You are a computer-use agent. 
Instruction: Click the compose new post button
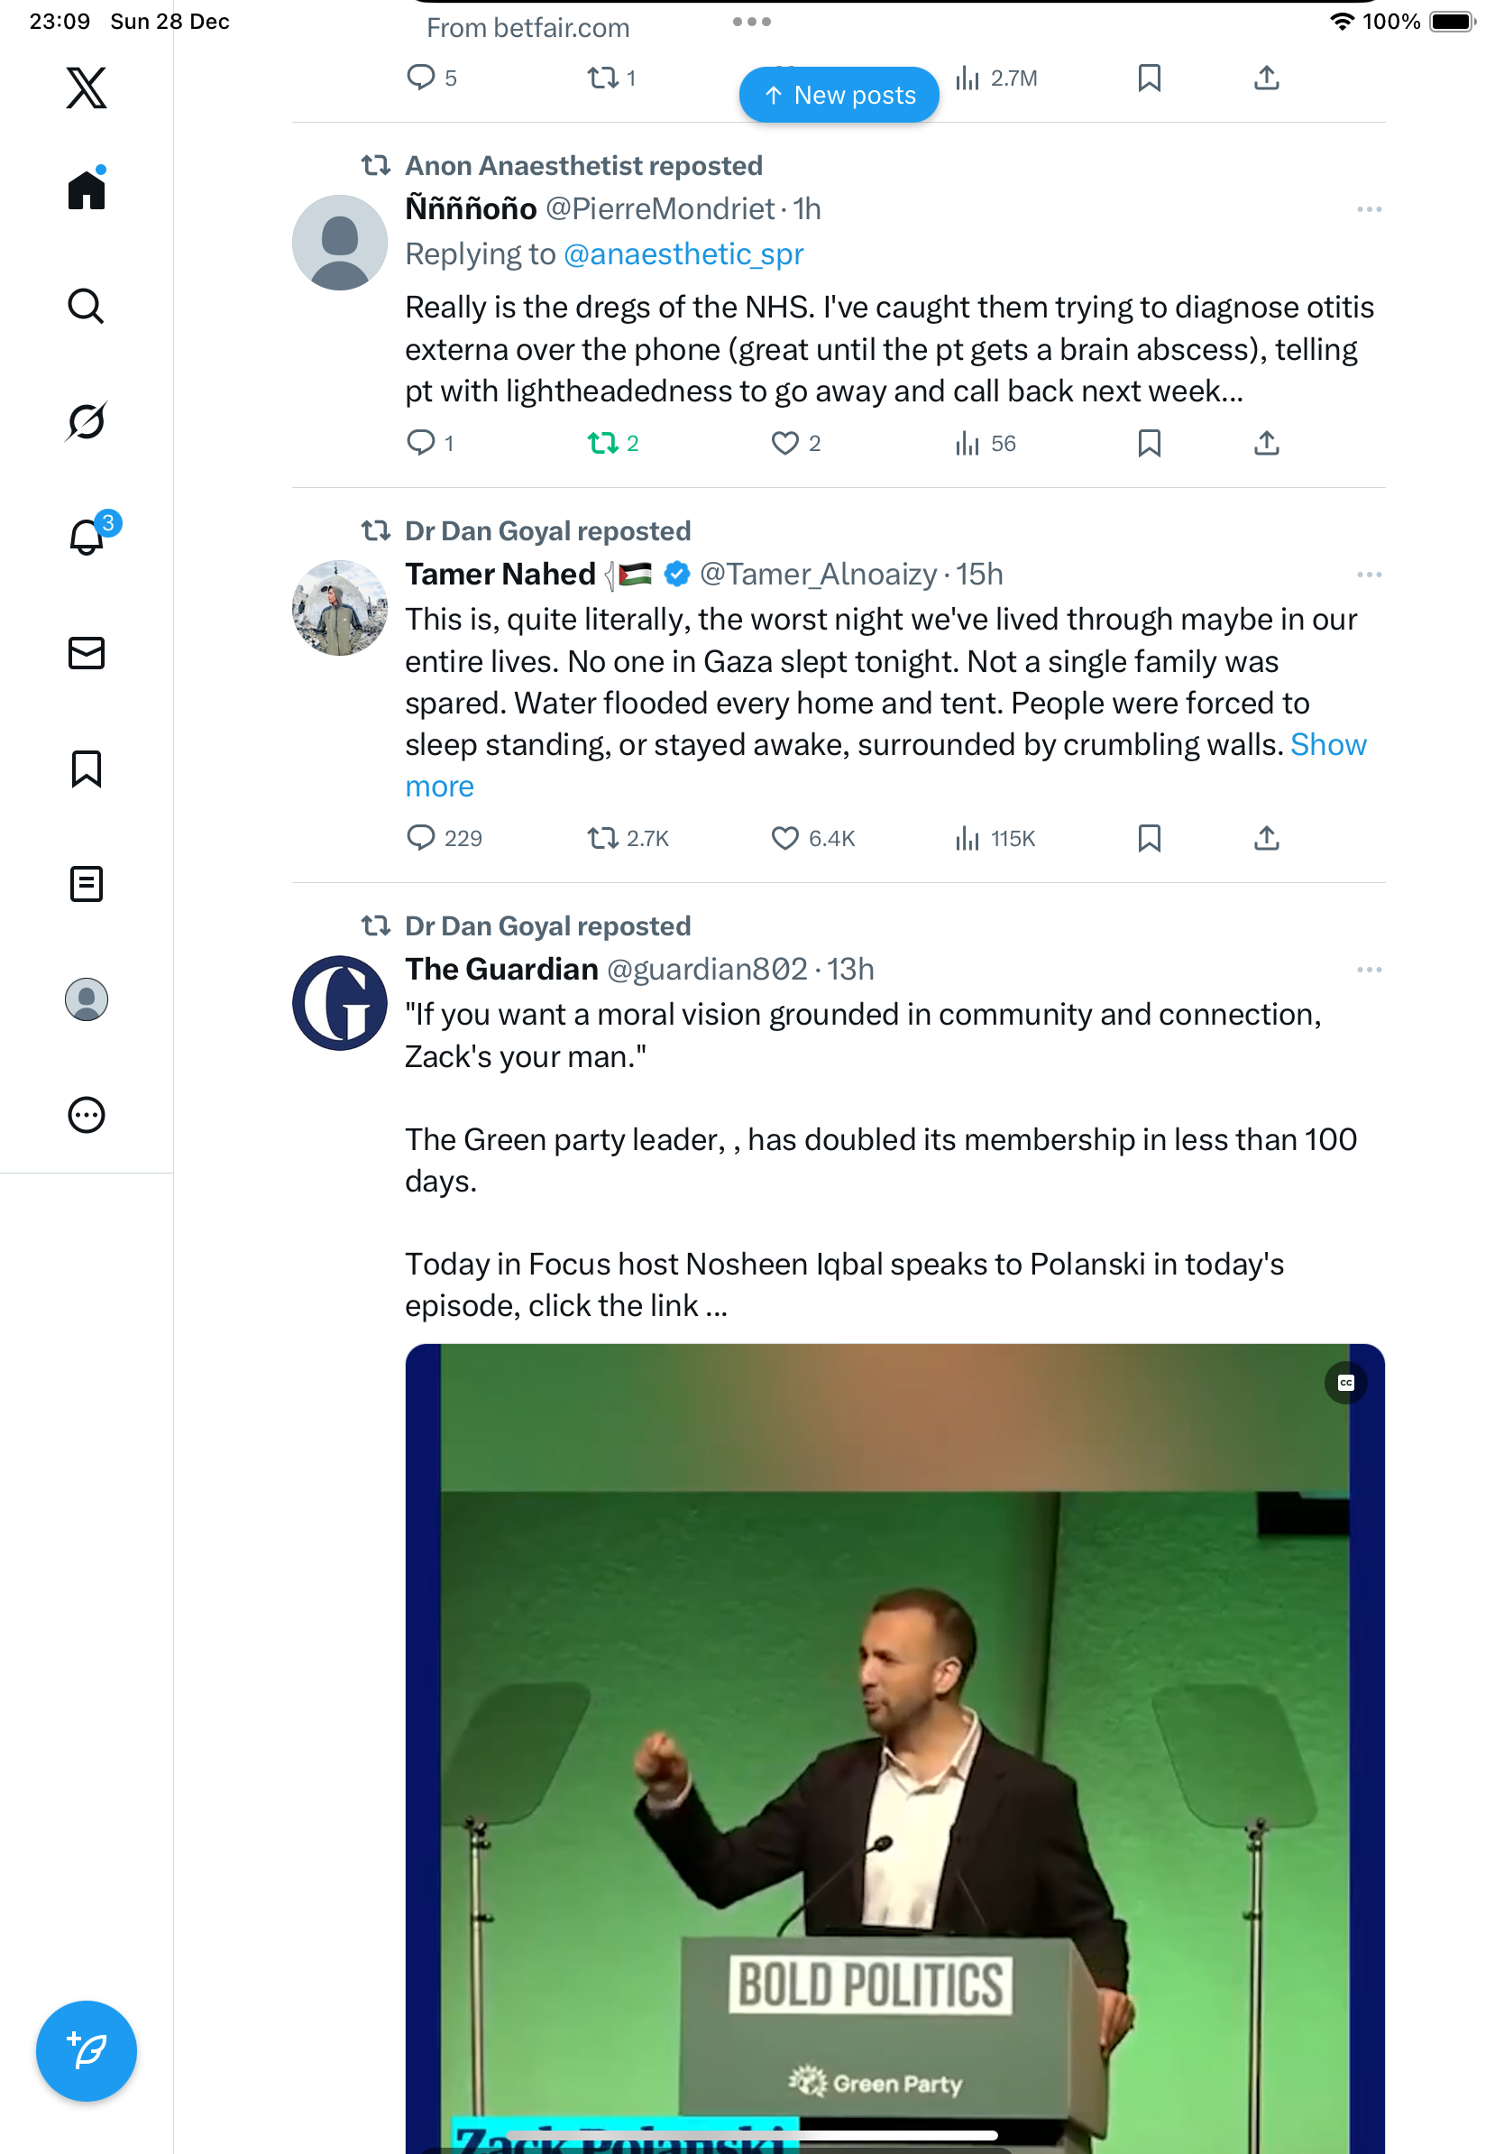(87, 2050)
